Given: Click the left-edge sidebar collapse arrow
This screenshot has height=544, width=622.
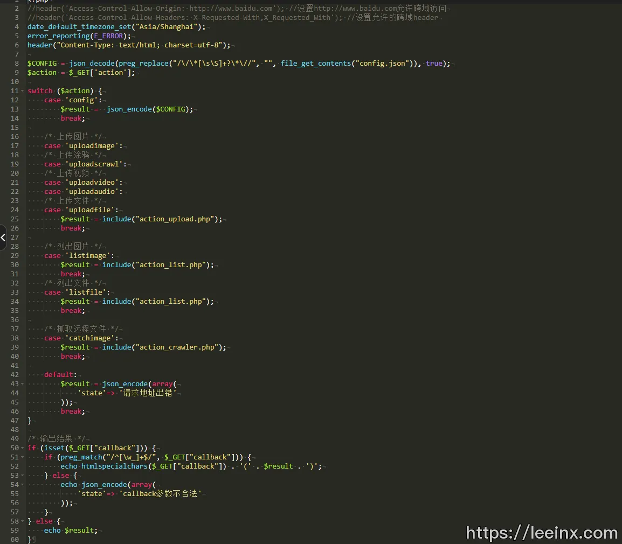Looking at the screenshot, I should (3, 238).
